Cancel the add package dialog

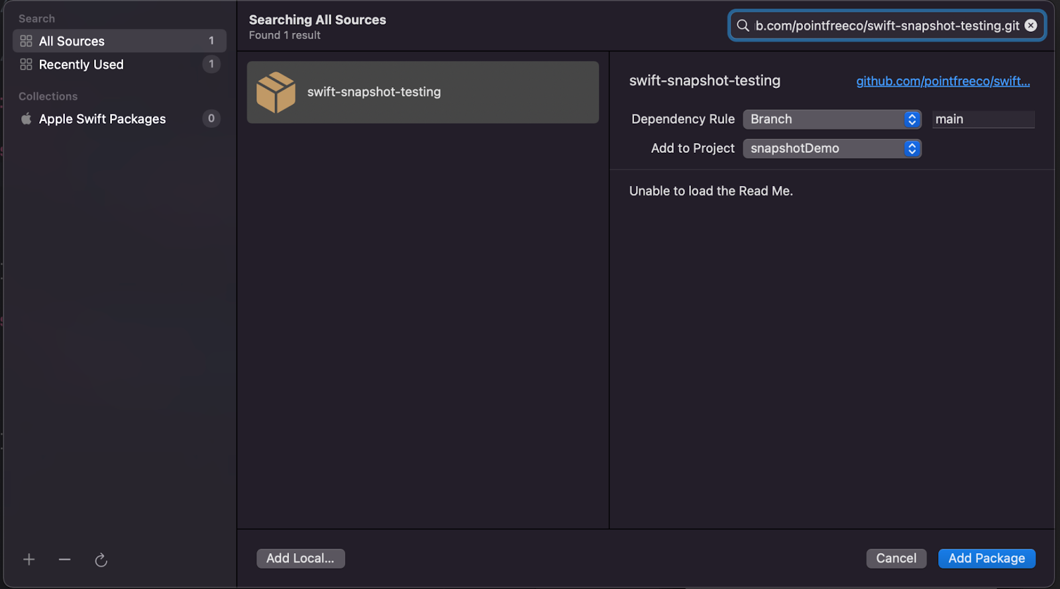(x=896, y=559)
